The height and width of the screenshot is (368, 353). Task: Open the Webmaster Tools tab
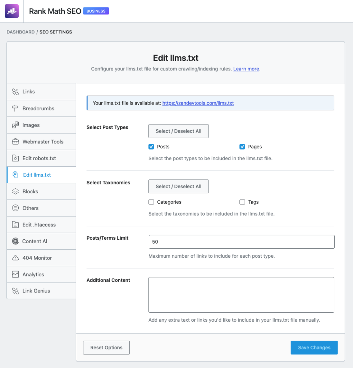(x=41, y=142)
